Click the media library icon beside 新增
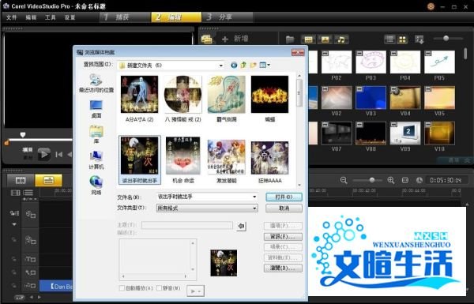This screenshot has height=304, width=474. (207, 39)
